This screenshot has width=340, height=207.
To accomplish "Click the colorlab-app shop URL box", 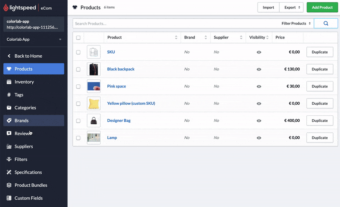I will 34,24.
